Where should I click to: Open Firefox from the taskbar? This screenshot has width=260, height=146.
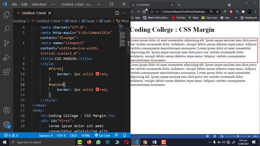[x=89, y=142]
